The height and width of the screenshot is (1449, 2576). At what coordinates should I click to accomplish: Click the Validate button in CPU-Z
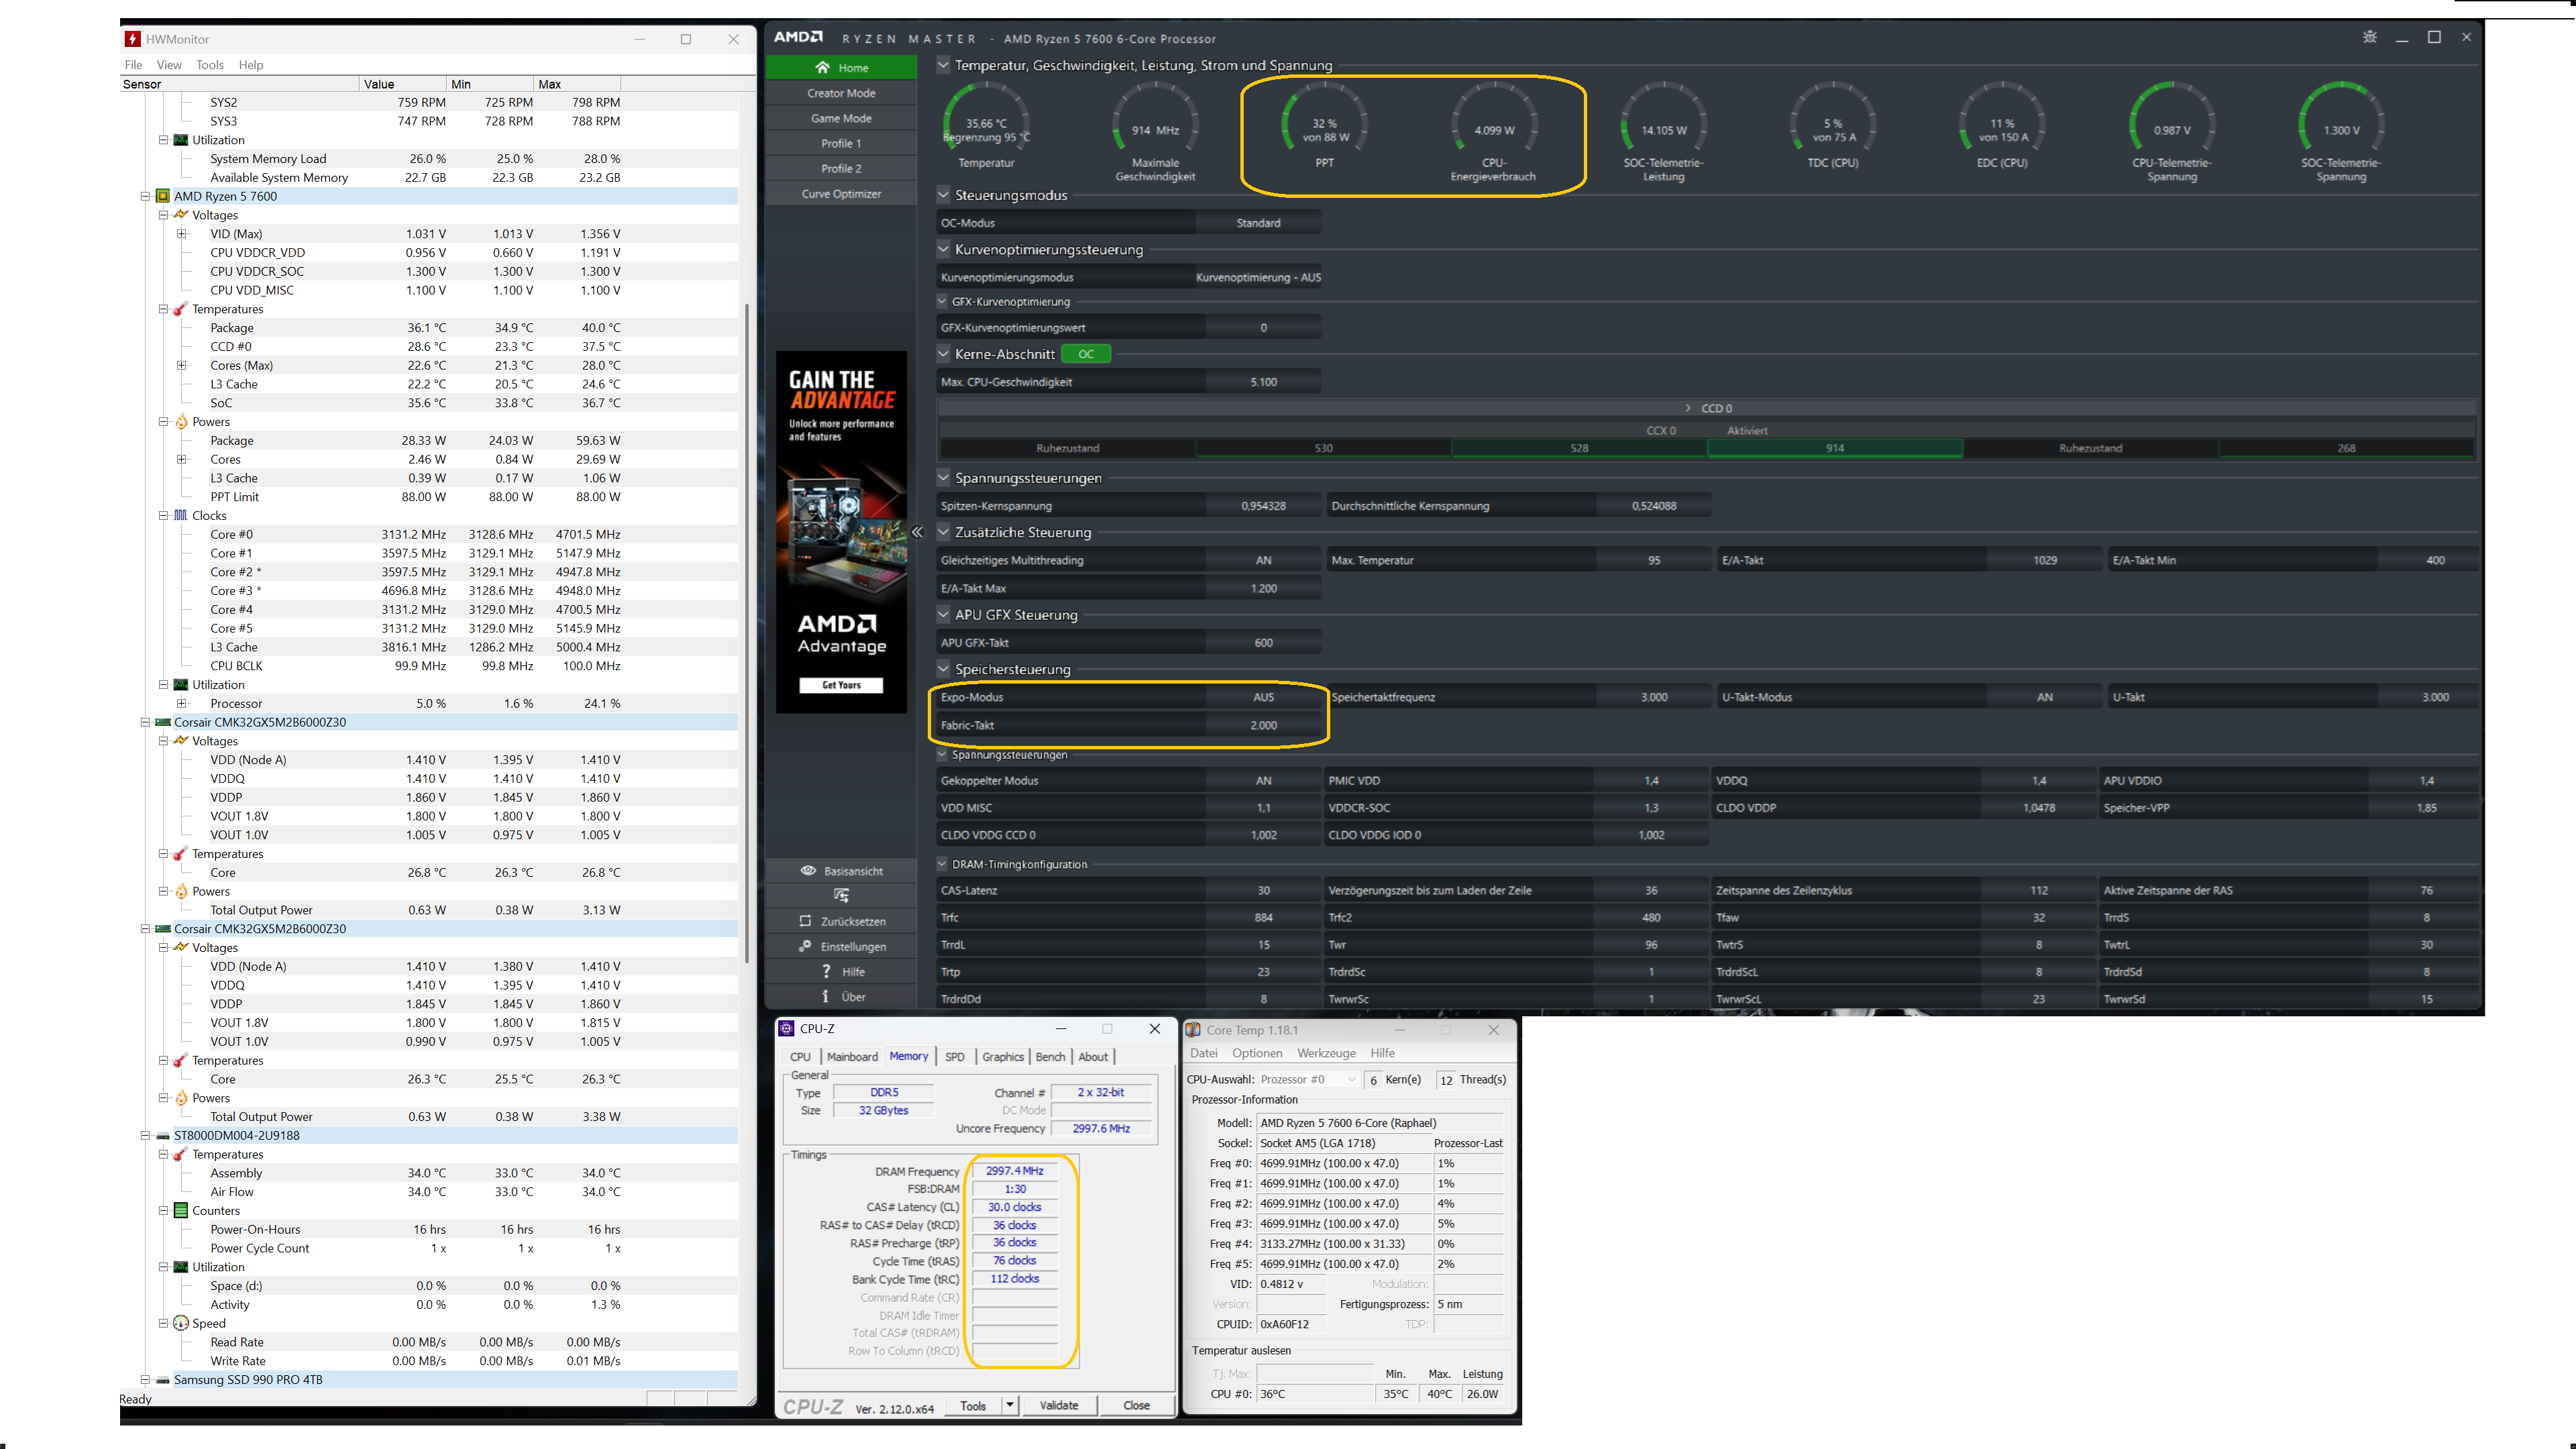point(1059,1405)
